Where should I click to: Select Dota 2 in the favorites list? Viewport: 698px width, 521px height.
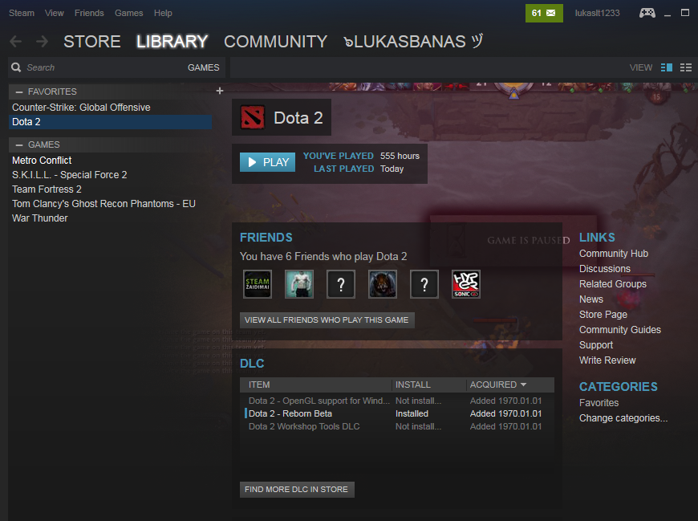point(110,121)
